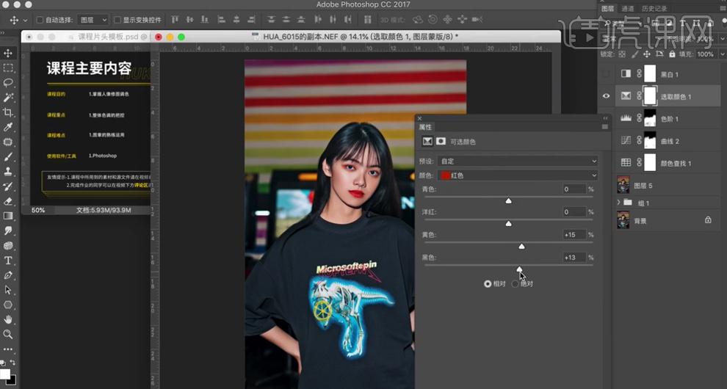Click the lock transparent pixels icon

622,54
